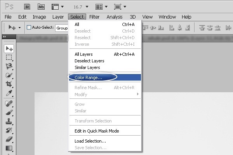
Task: Select the Crop tool
Action: [9, 84]
